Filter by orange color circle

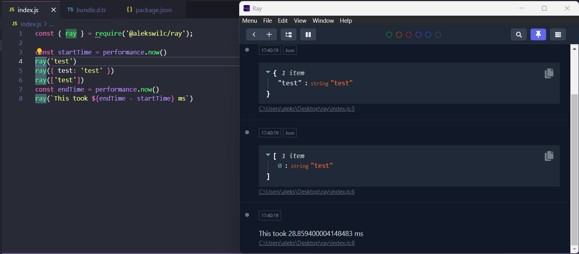click(x=399, y=35)
